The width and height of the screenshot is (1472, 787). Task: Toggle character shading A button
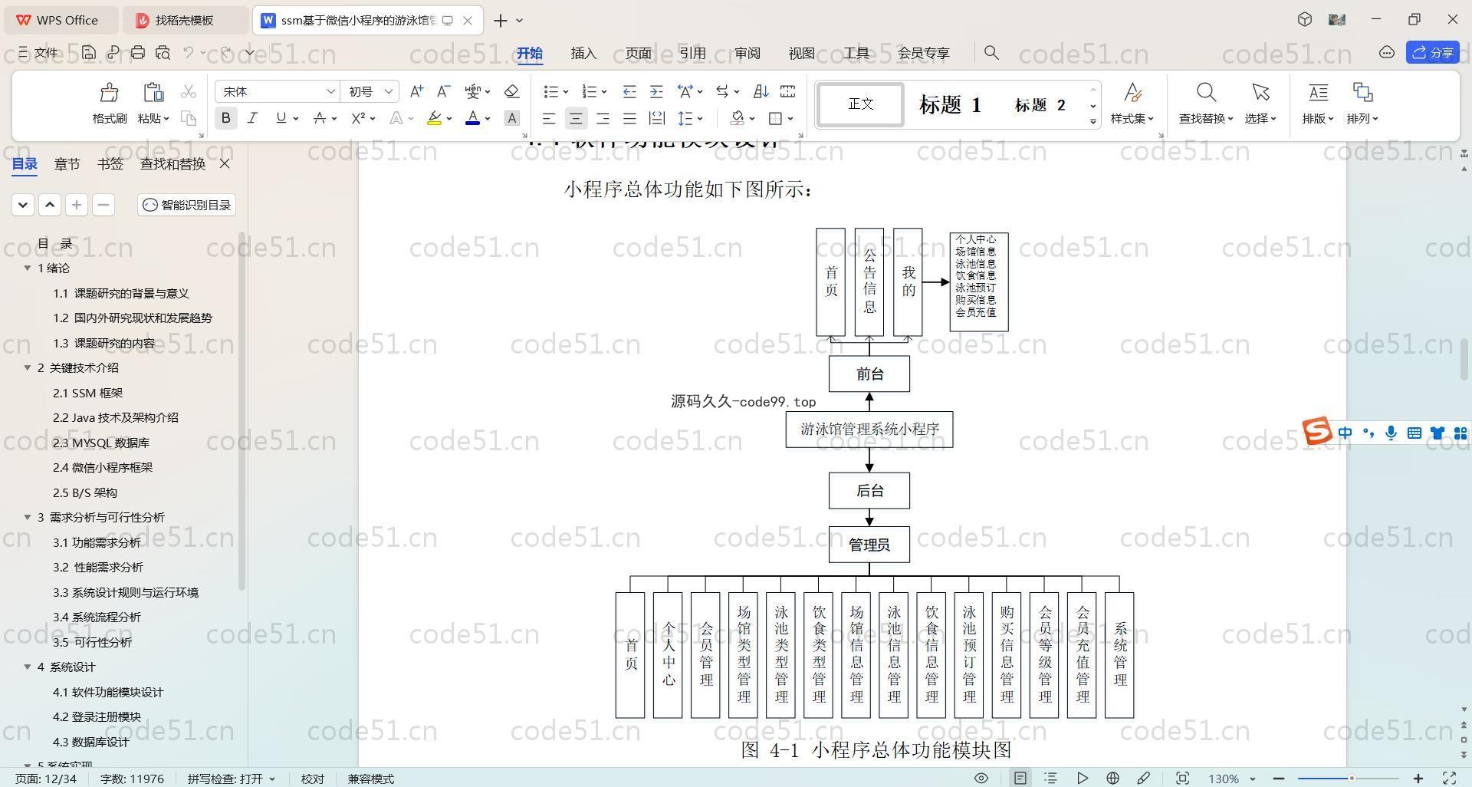pyautogui.click(x=512, y=118)
